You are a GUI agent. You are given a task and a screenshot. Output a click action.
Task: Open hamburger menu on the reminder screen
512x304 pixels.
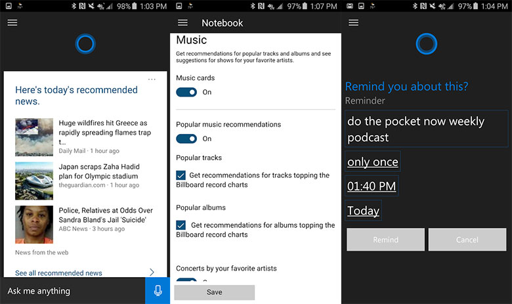point(353,22)
